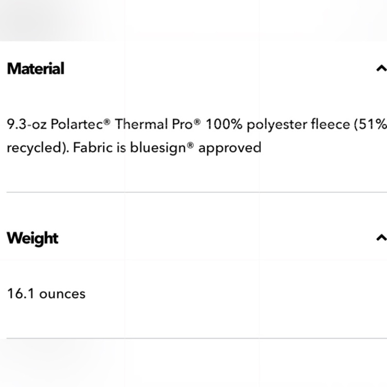387x387 pixels.
Task: Click the divider line below Material description
Action: click(197, 192)
